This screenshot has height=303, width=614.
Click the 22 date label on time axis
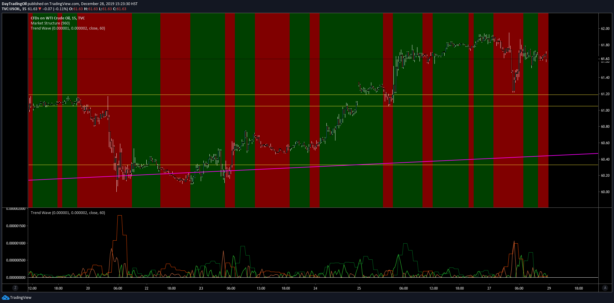(x=147, y=288)
